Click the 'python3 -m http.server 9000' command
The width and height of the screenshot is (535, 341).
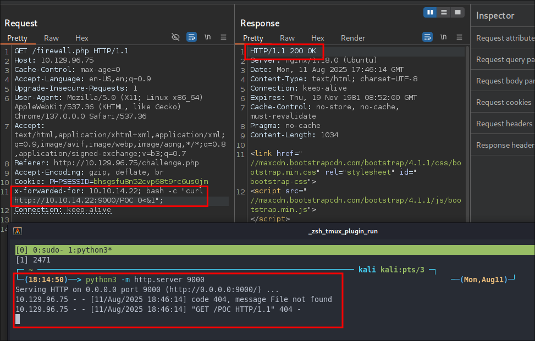pyautogui.click(x=145, y=279)
